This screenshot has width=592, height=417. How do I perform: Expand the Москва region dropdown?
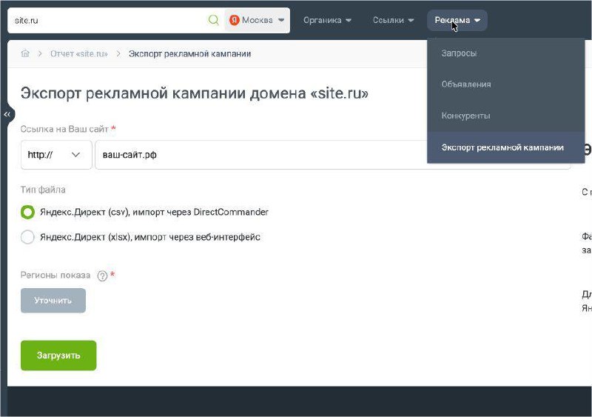tap(257, 20)
